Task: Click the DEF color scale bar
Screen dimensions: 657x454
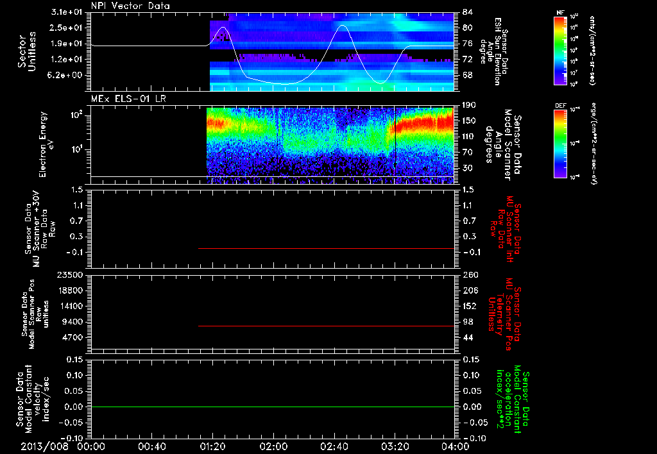Action: point(561,144)
